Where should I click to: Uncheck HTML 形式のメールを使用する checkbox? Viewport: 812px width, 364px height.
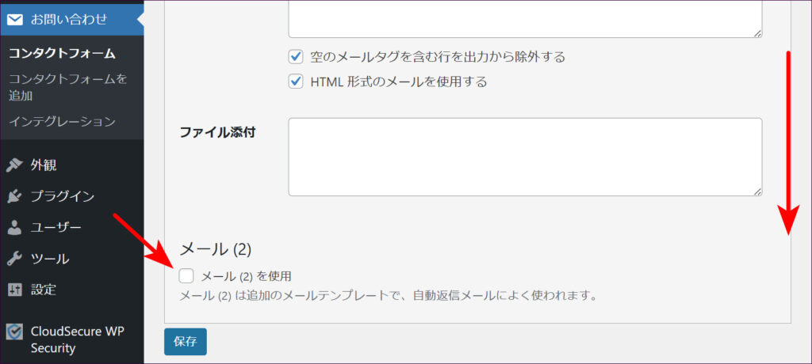point(297,81)
